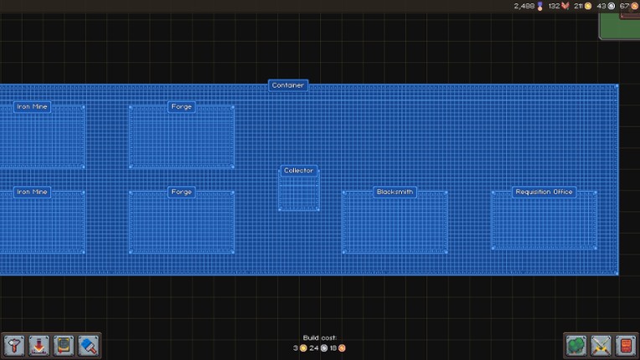The image size is (640, 360).
Task: Click the silver coin counter at top
Action: [x=612, y=6]
